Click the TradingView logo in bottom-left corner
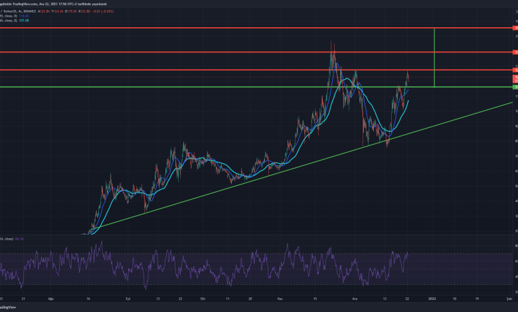The width and height of the screenshot is (518, 312). tap(9, 308)
